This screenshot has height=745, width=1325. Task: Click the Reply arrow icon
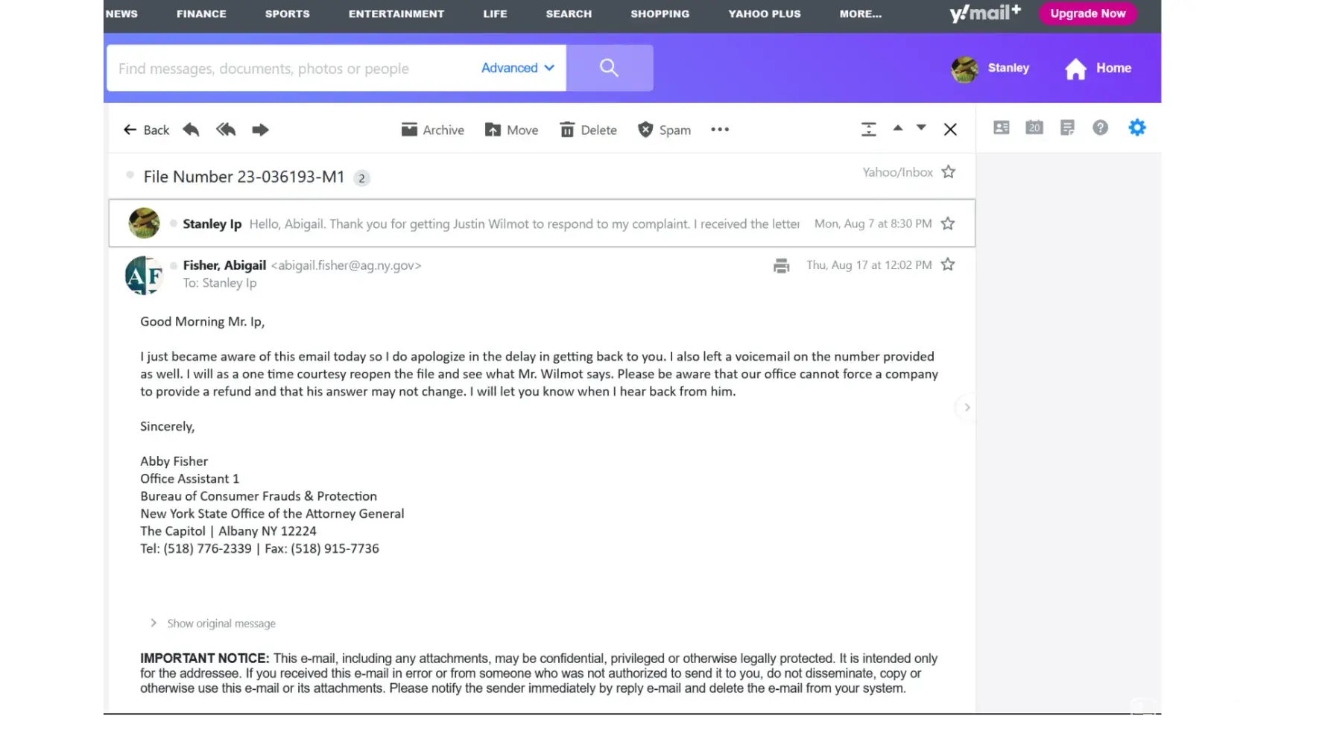click(x=191, y=130)
